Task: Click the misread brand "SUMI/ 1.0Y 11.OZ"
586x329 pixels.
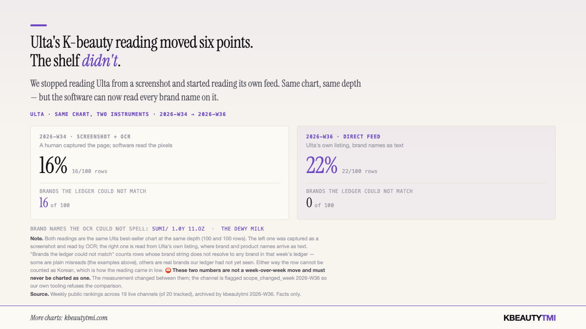Action: (x=179, y=229)
